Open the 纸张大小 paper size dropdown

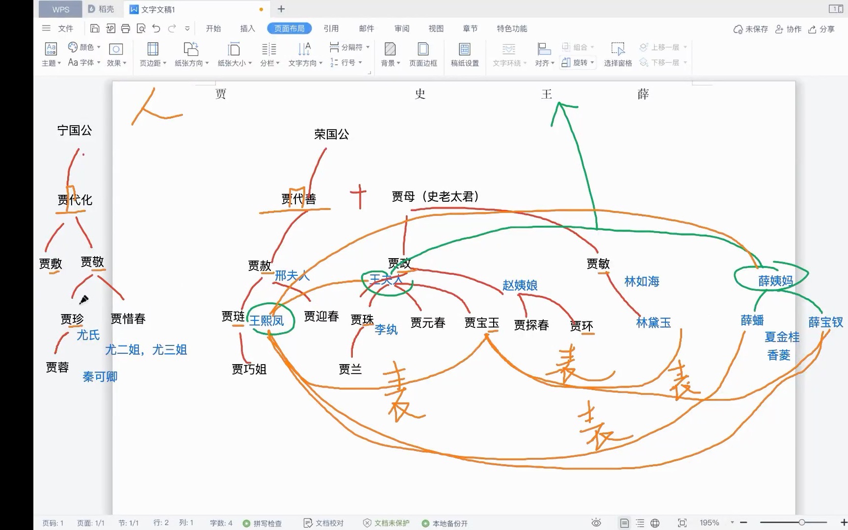(235, 54)
